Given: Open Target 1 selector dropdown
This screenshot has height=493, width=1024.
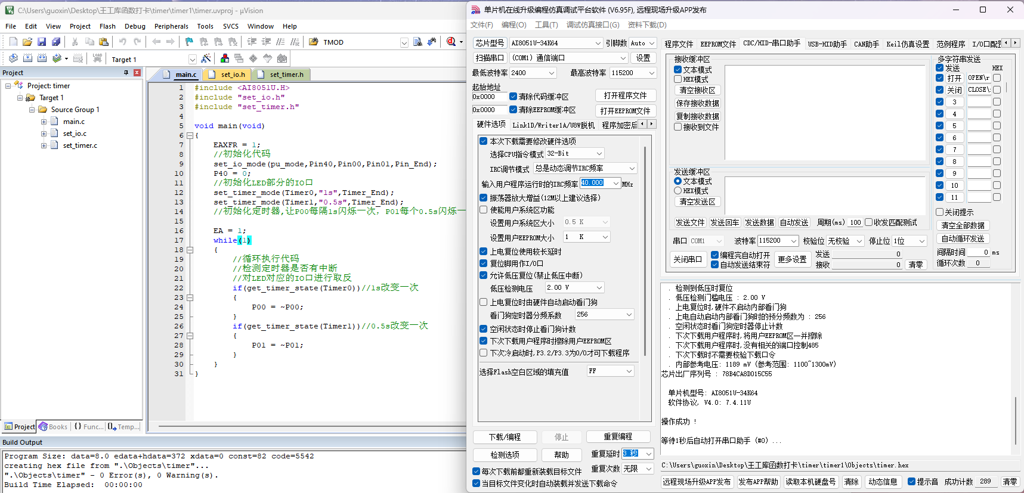Looking at the screenshot, I should point(193,59).
